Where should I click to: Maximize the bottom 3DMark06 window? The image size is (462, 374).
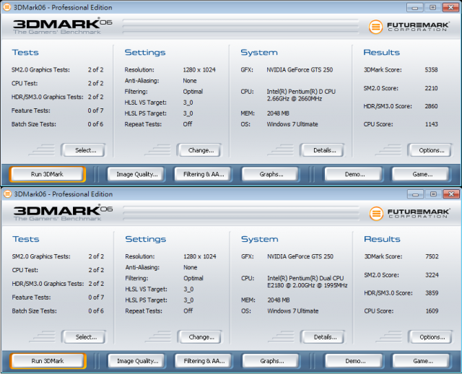tap(433, 194)
